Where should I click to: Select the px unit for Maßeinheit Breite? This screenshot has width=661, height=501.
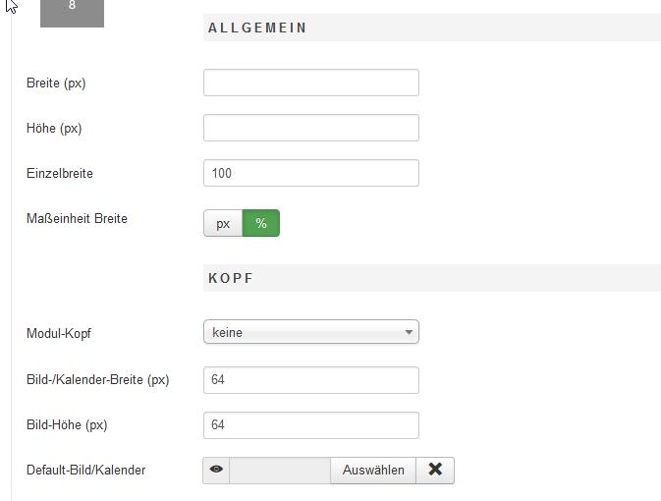(223, 223)
